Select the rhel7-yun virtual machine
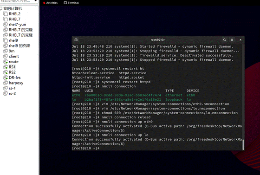260x175 pixels. pos(18,25)
